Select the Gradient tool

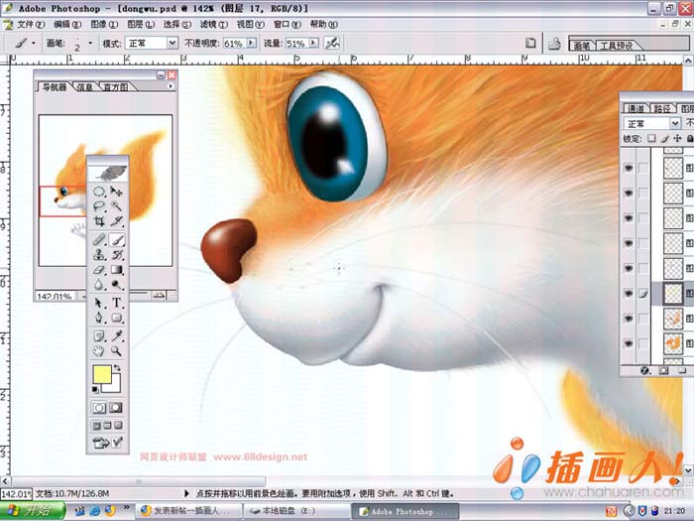pyautogui.click(x=116, y=269)
